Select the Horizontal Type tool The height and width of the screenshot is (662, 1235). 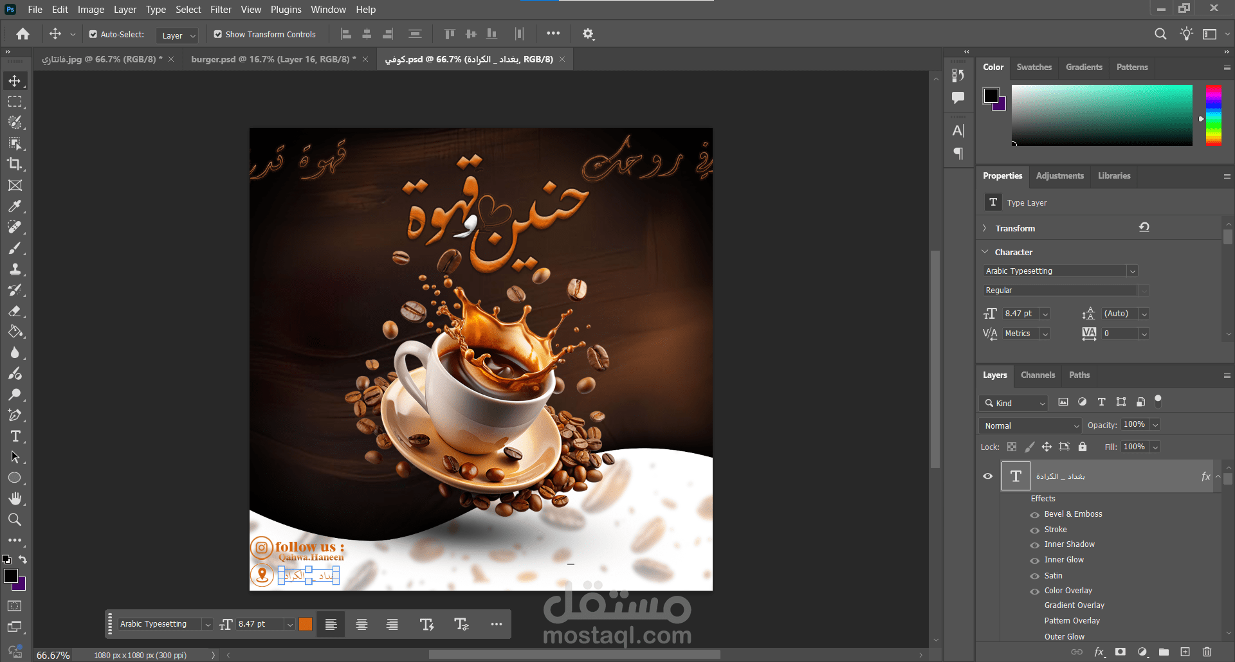[x=15, y=436]
